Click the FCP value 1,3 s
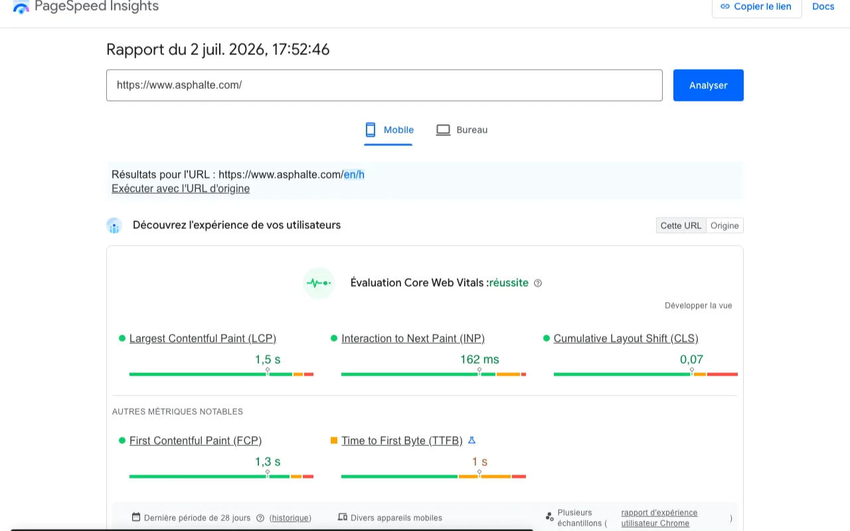 268,462
